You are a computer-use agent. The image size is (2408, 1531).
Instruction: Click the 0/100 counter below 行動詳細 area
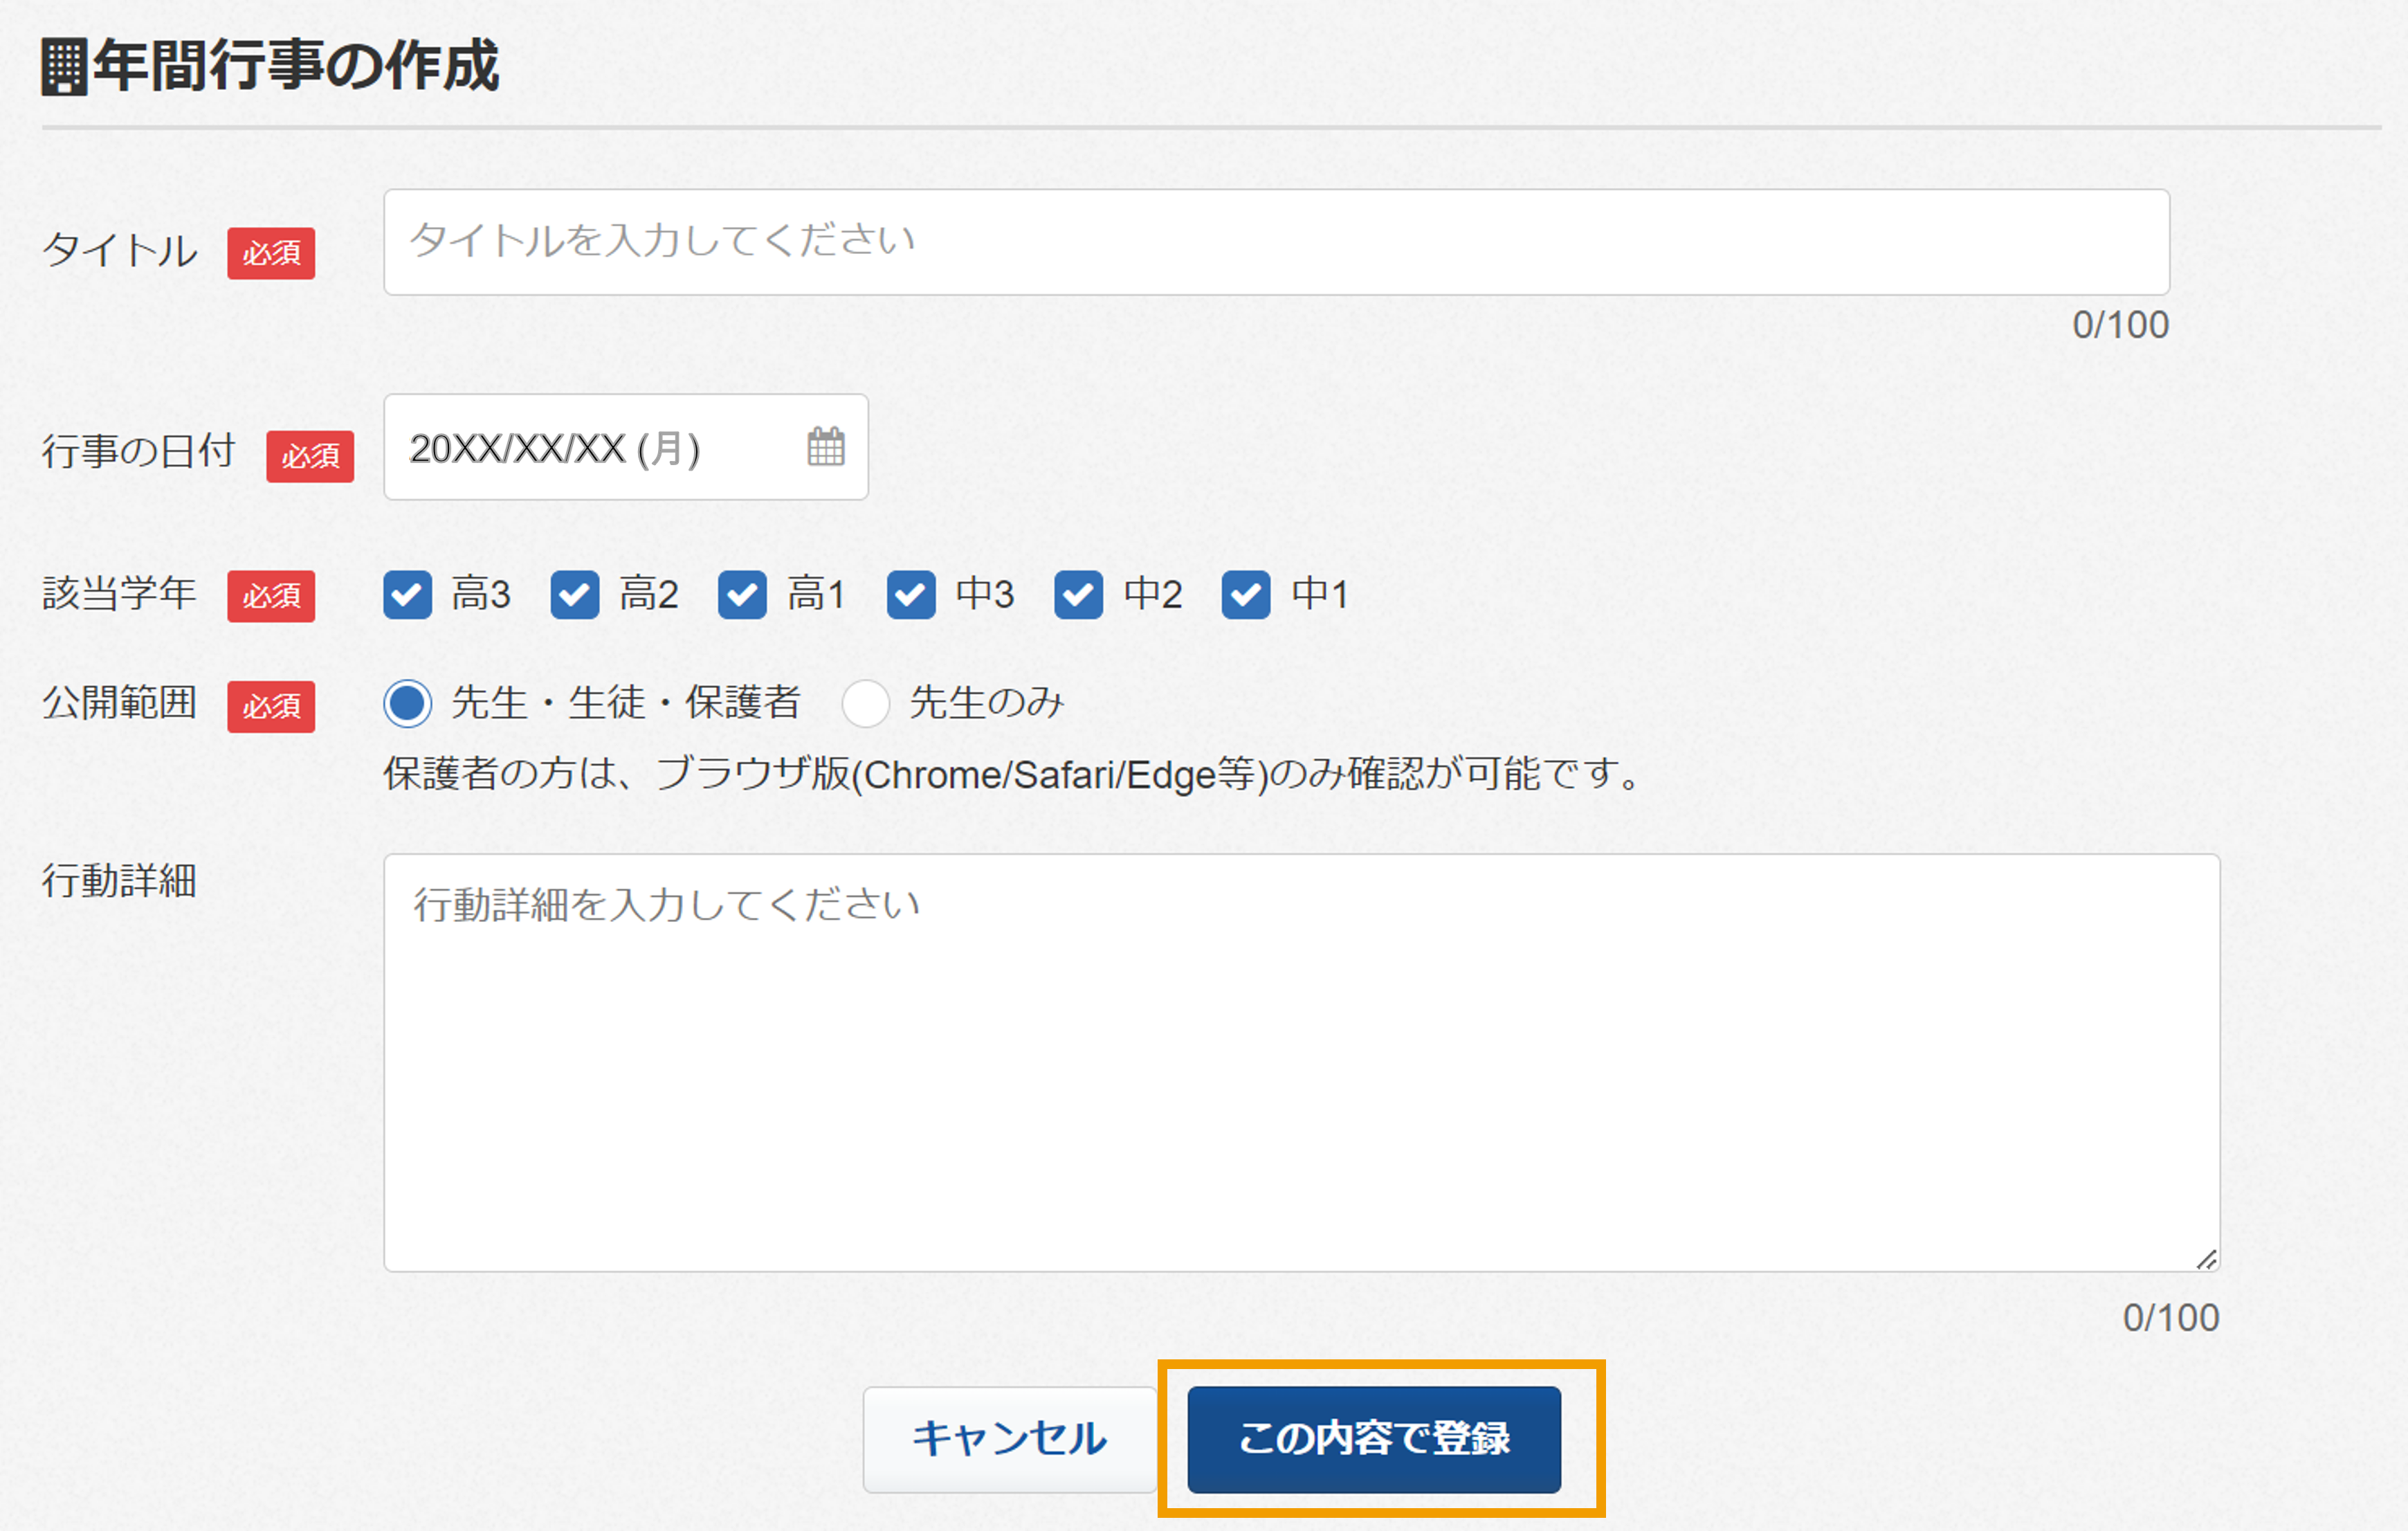pos(2171,1318)
